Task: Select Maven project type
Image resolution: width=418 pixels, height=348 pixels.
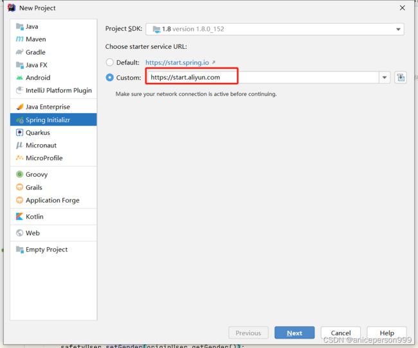Action: tap(53, 39)
